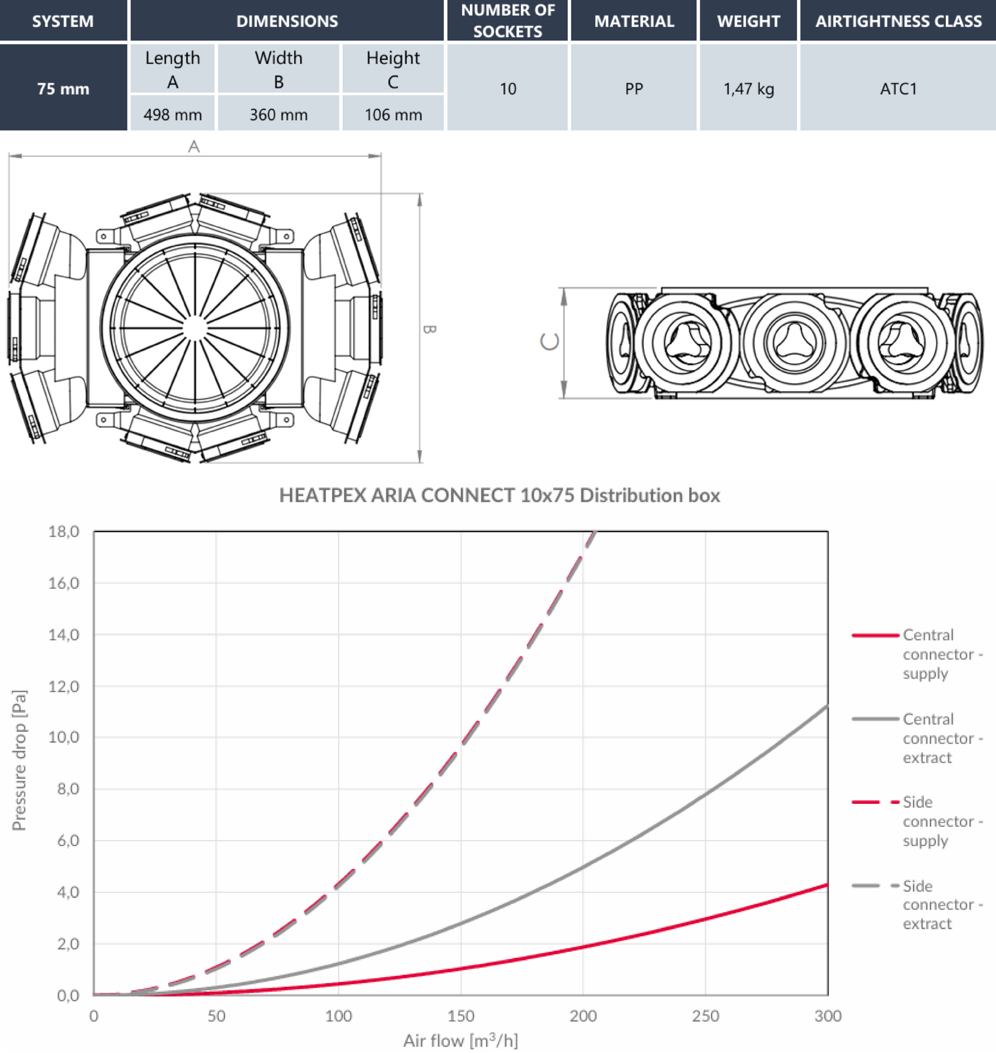Click the 250 x-axis tick label
The width and height of the screenshot is (996, 1053).
click(705, 1016)
